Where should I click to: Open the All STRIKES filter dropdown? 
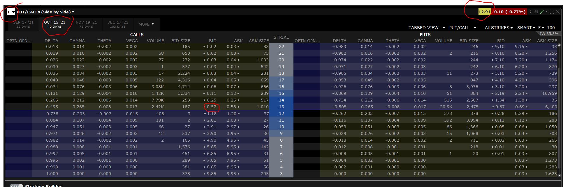[499, 28]
